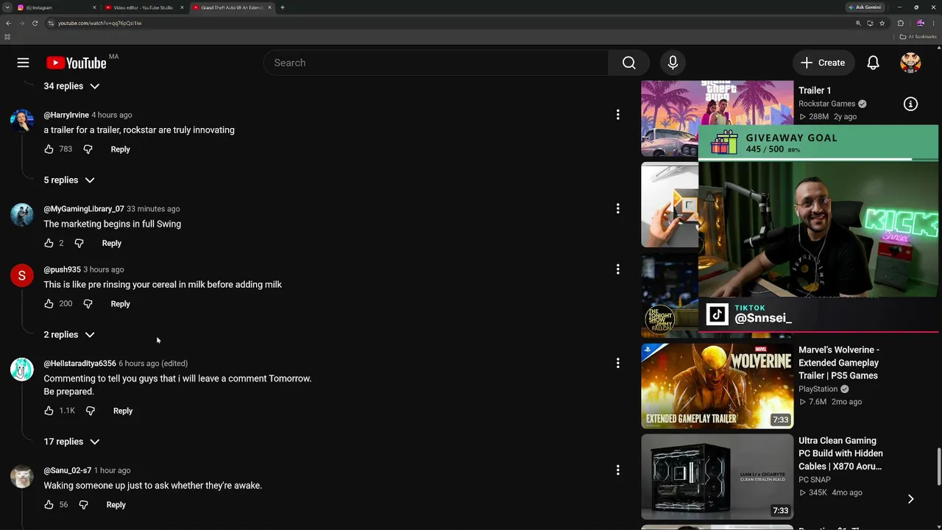
Task: Open more options for @Hellstaraditya6356's comment
Action: (x=617, y=363)
